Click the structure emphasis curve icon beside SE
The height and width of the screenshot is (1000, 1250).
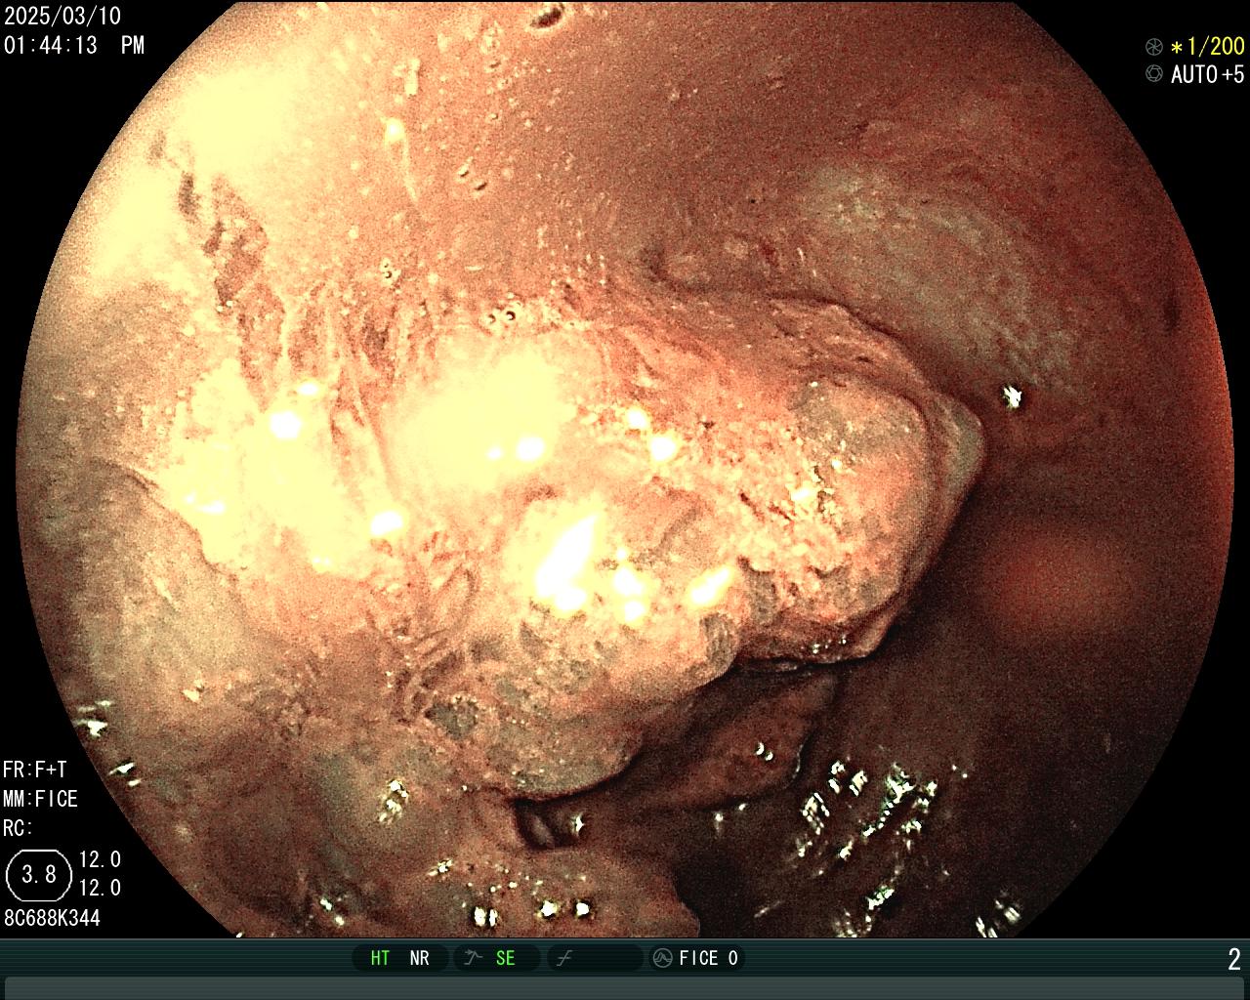tap(474, 959)
